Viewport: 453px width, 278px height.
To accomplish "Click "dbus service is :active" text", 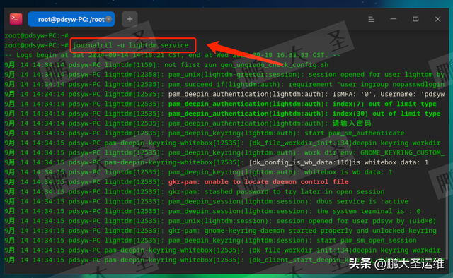I will 362,201.
